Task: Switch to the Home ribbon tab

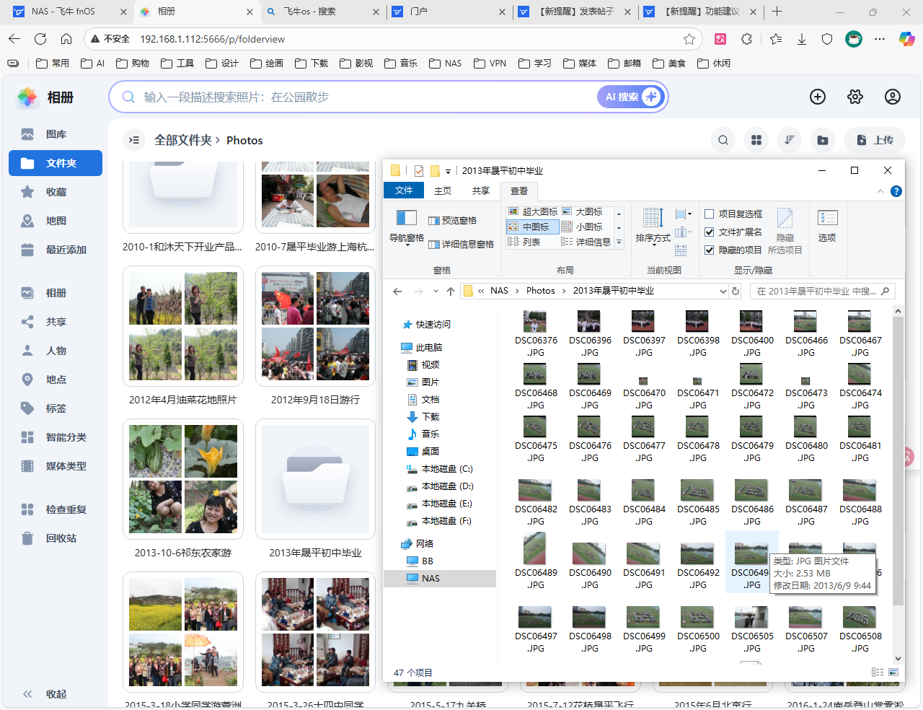Action: click(x=442, y=190)
